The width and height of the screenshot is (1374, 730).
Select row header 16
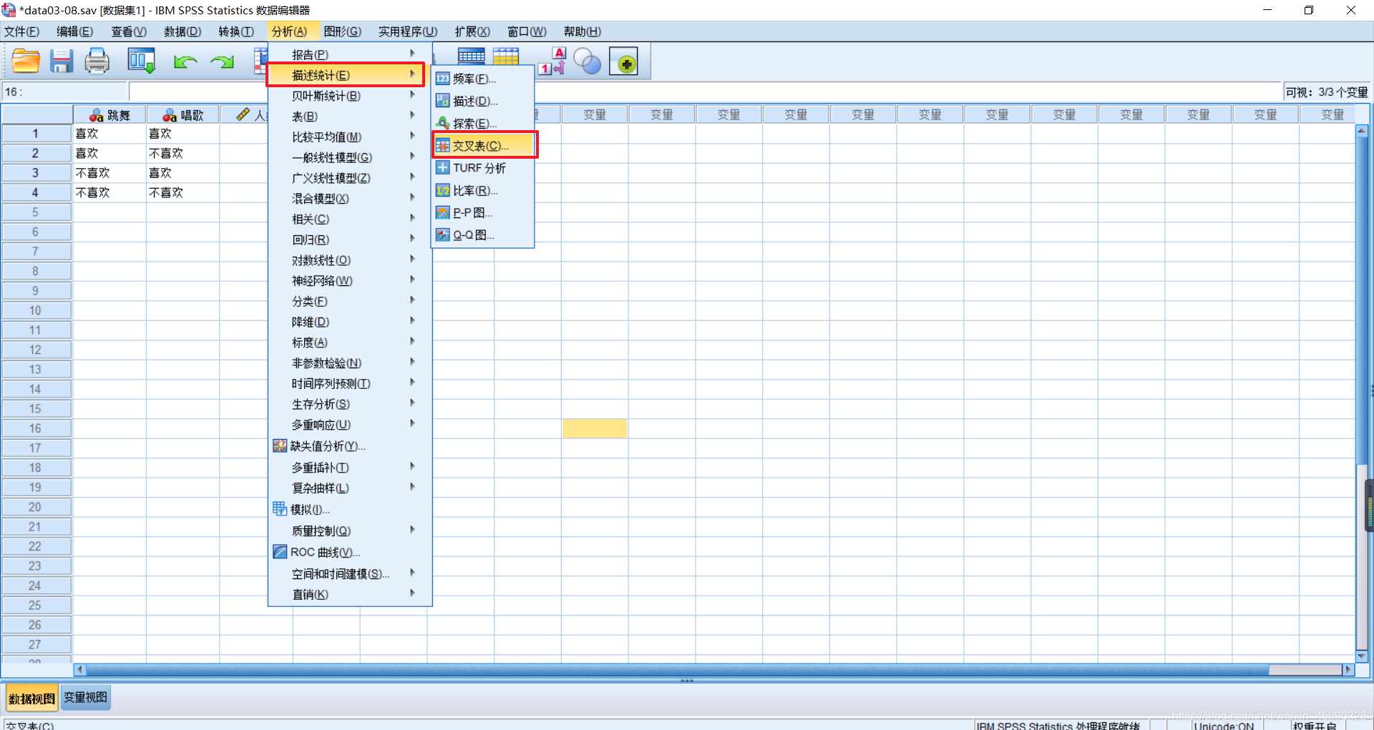pos(36,428)
